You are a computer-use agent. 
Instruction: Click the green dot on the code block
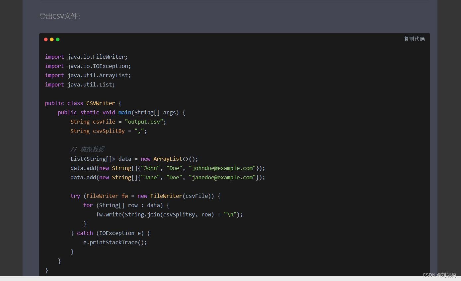(x=58, y=39)
